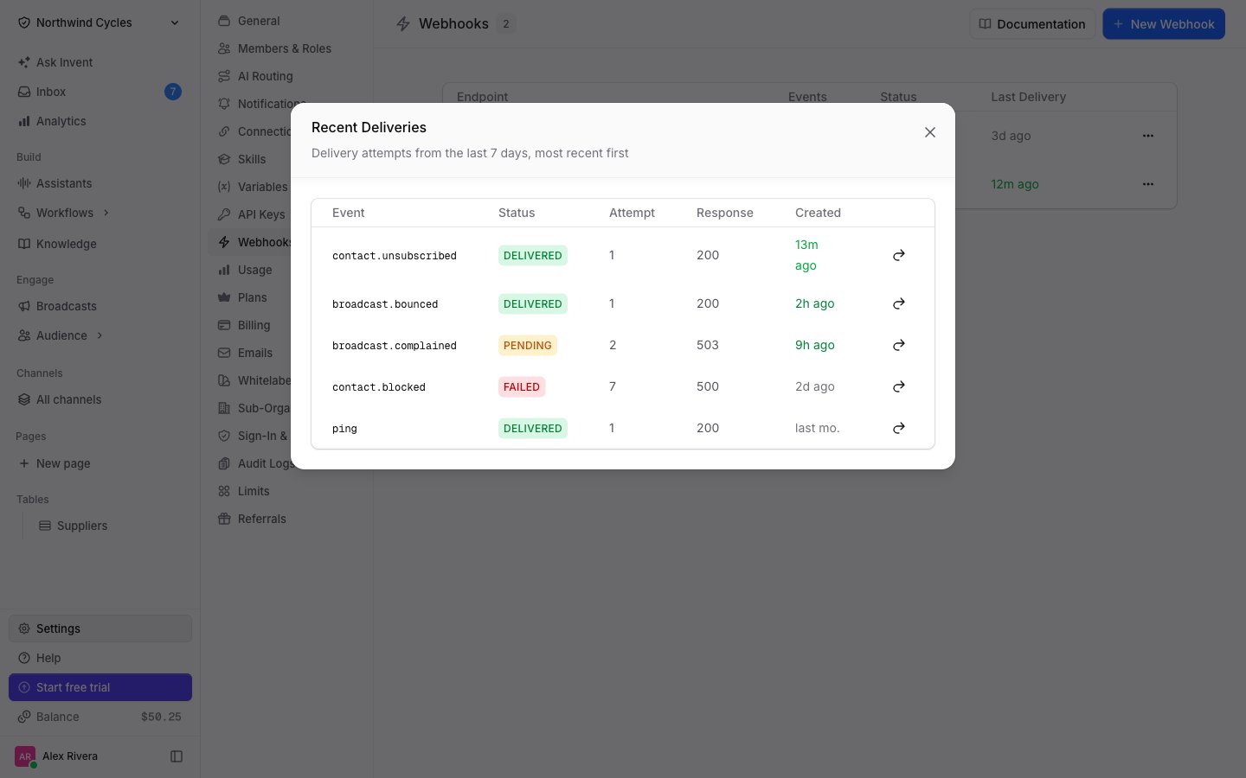Open the Documentation link
The image size is (1246, 778).
pos(1032,24)
